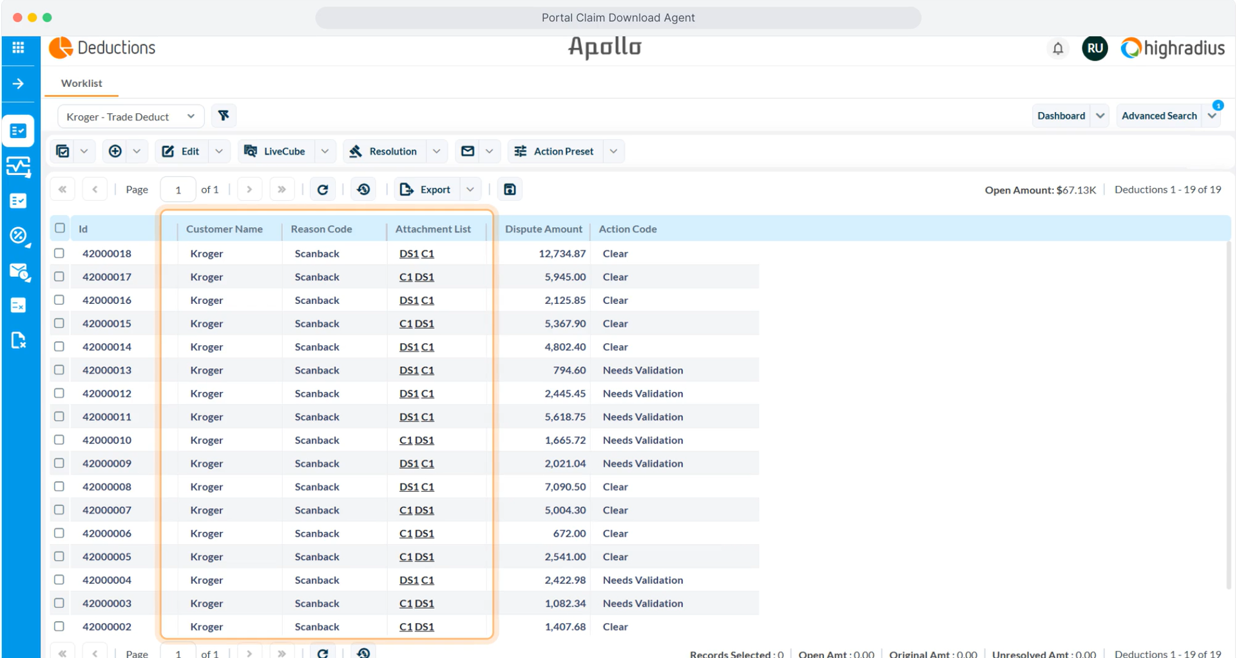Sort by the Dispute Amount column header

543,229
